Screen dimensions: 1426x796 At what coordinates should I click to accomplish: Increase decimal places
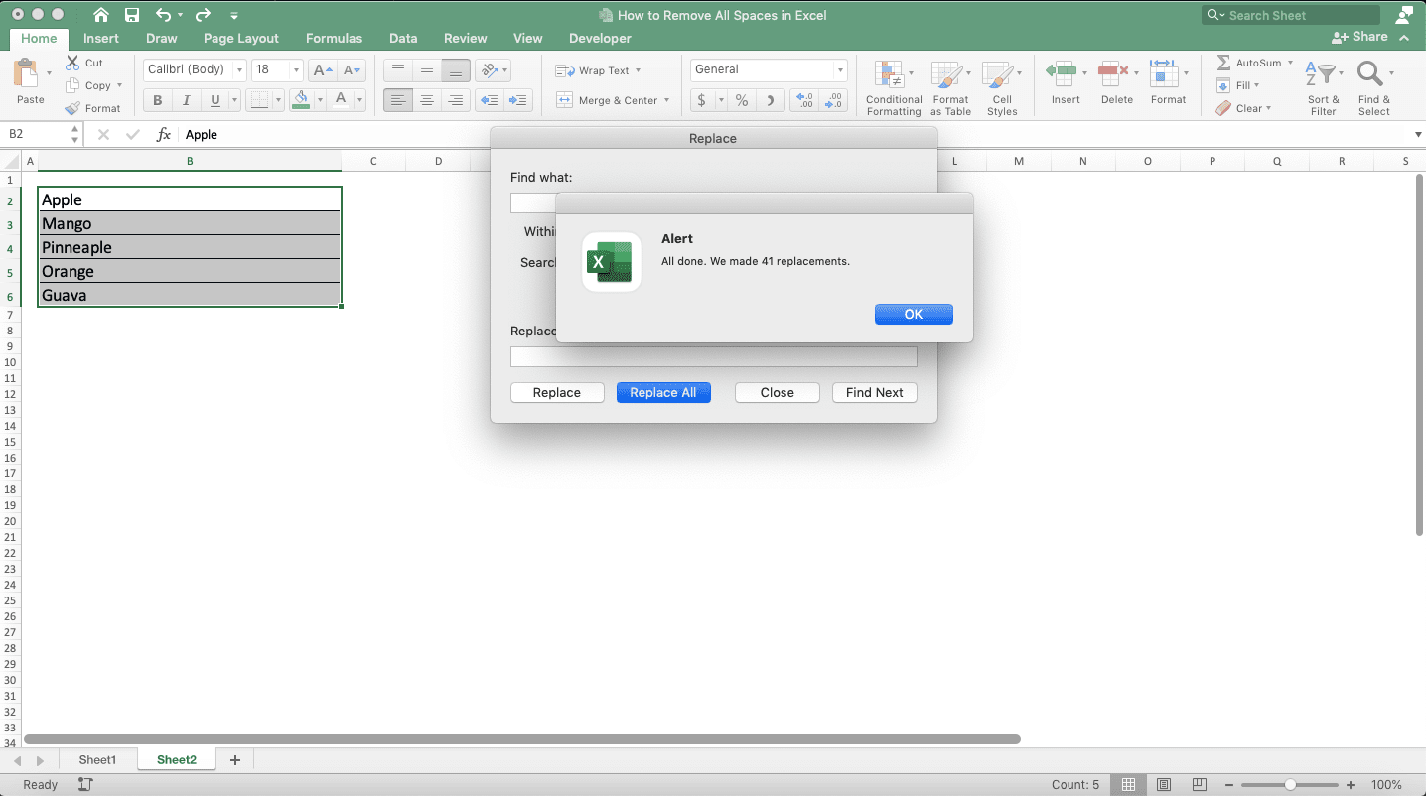[x=805, y=100]
